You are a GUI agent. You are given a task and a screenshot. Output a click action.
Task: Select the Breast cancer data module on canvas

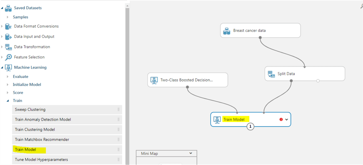261,30
